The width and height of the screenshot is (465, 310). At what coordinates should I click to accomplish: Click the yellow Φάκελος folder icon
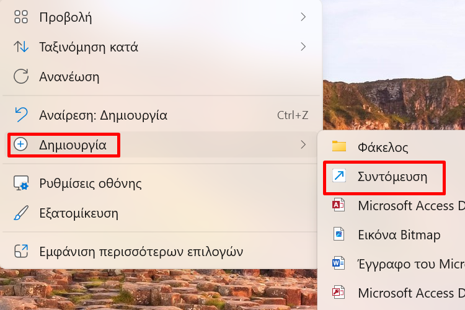(x=339, y=146)
